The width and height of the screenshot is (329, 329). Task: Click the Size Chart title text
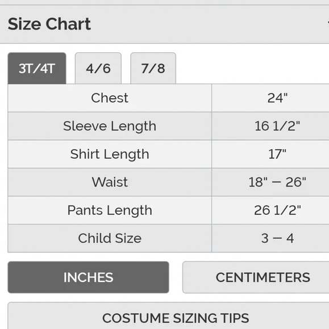(49, 24)
